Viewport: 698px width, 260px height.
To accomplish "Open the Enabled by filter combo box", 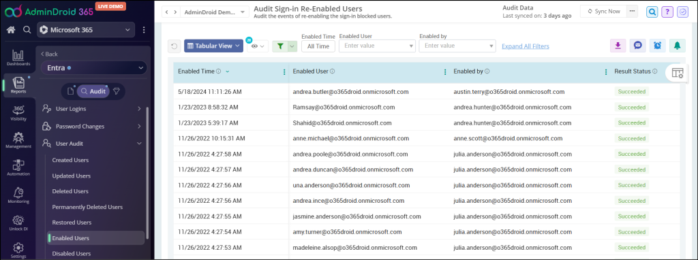I will coord(457,46).
